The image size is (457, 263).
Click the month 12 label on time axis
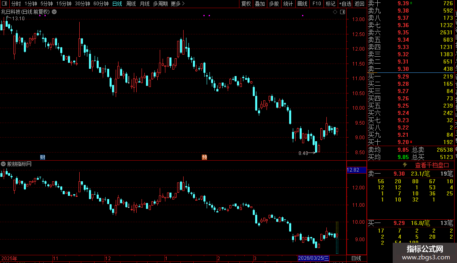pos(108,258)
